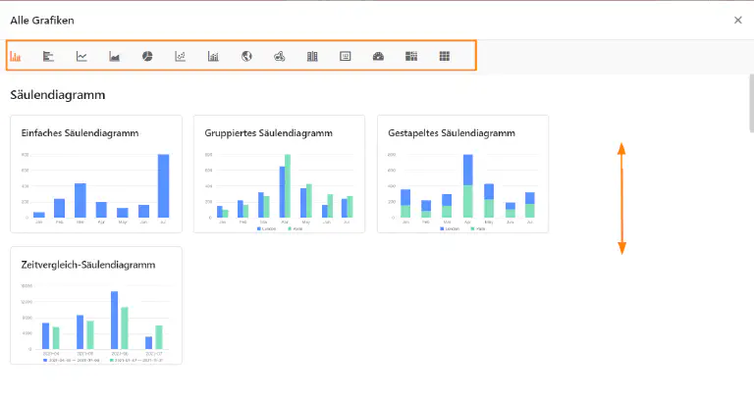
Task: Pick the Einfaches Säulendiagramm chart preview
Action: tap(95, 174)
